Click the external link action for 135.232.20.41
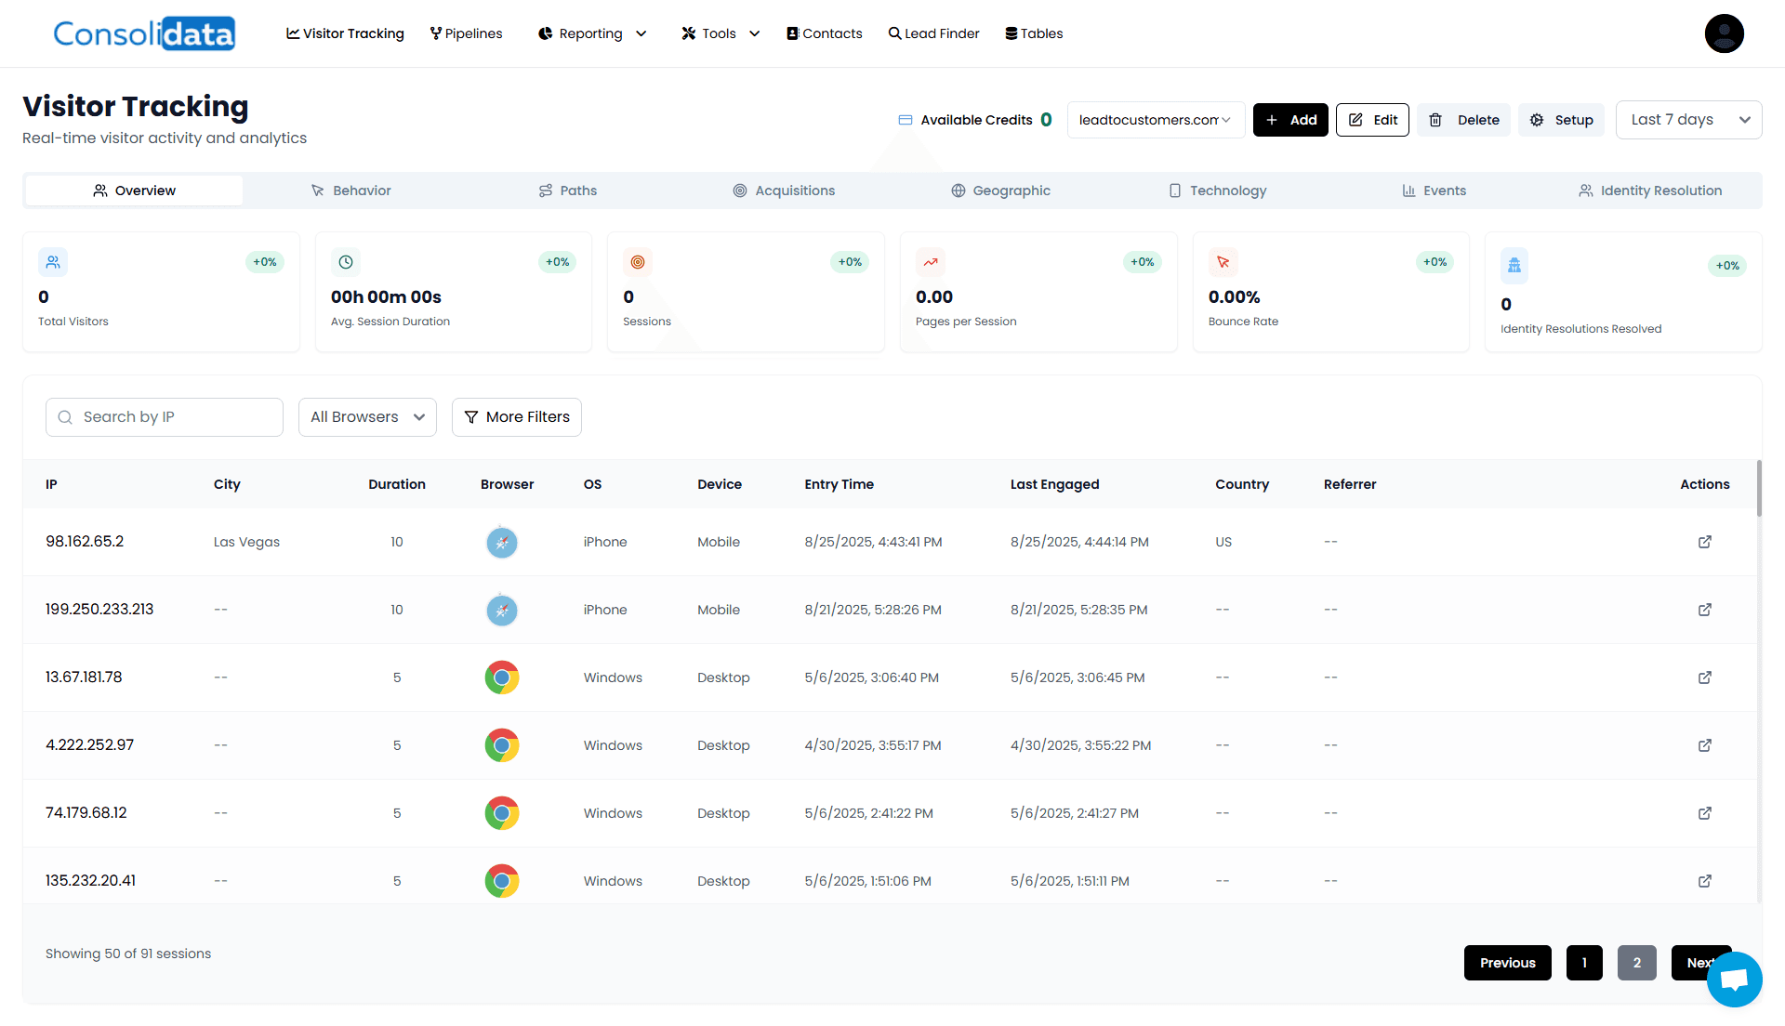This screenshot has height=1026, width=1785. coord(1704,881)
